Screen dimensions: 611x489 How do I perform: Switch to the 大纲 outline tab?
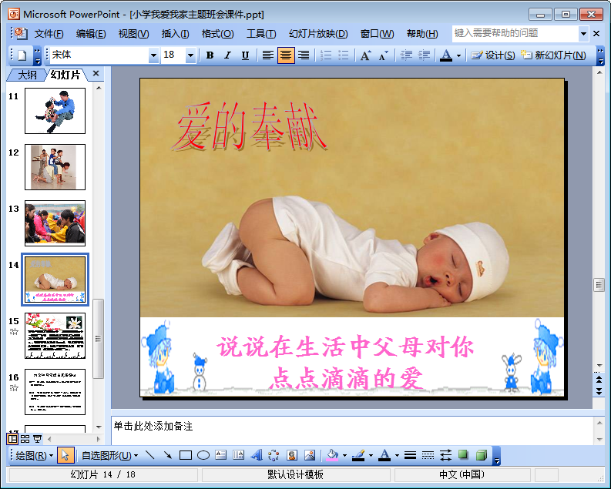tap(27, 75)
